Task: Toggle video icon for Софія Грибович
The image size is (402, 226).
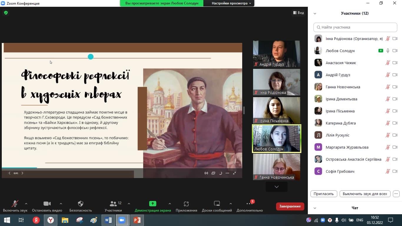Action: [395, 171]
